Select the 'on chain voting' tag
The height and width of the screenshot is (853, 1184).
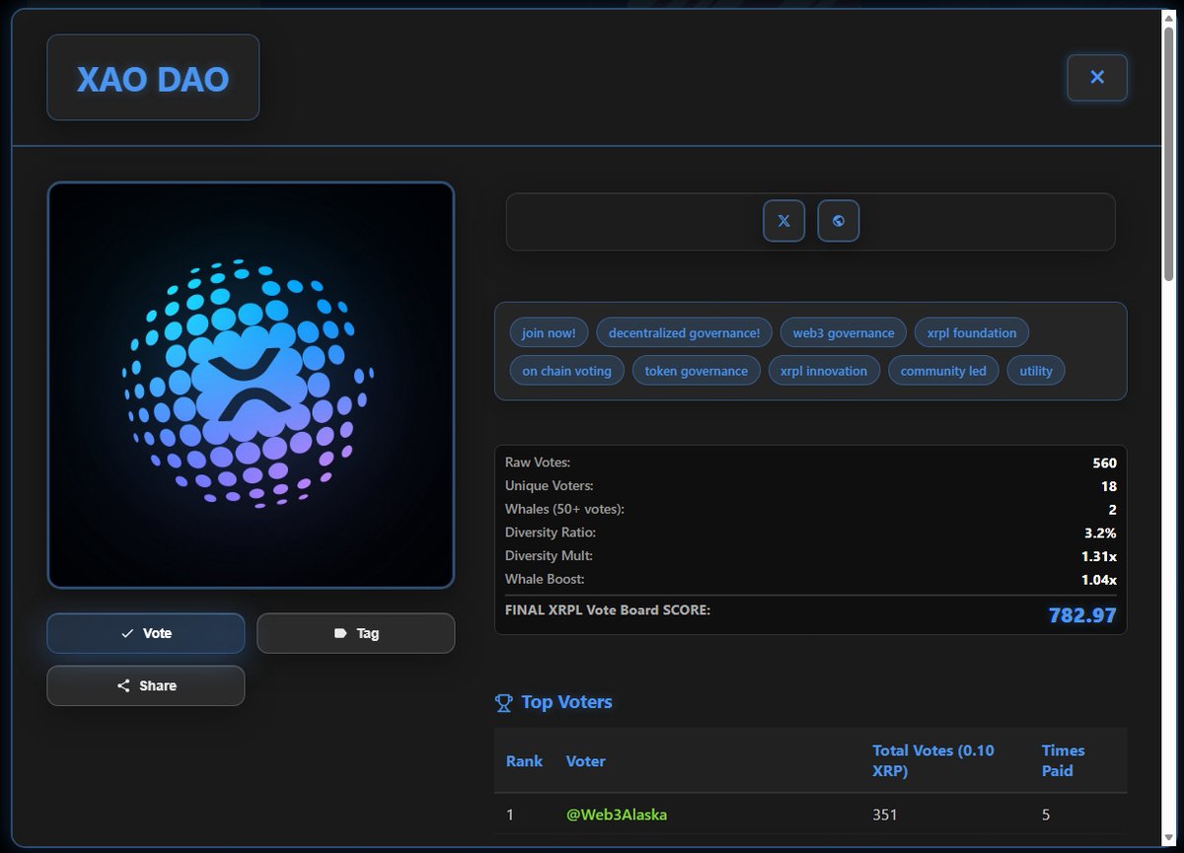(567, 371)
